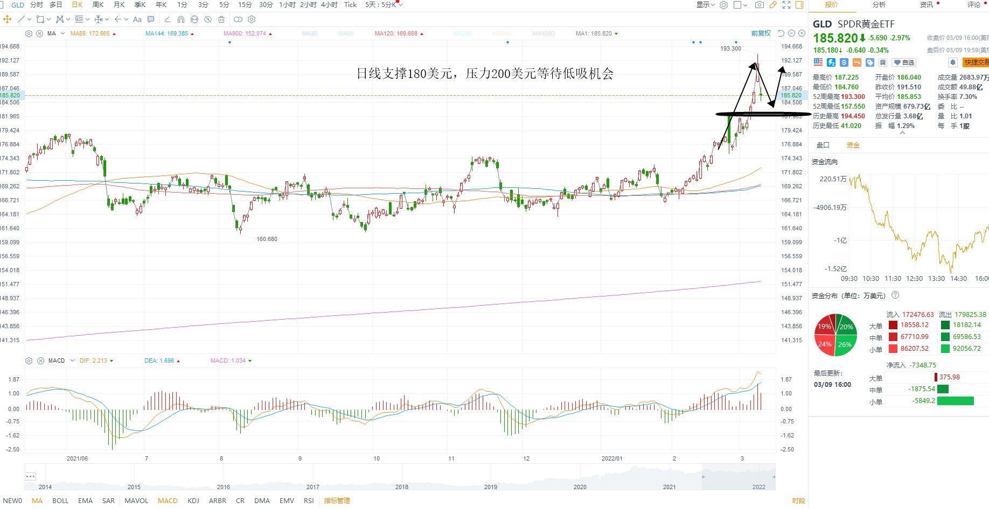Click the timeline navigator handle button
The height and width of the screenshot is (509, 989).
[31, 477]
